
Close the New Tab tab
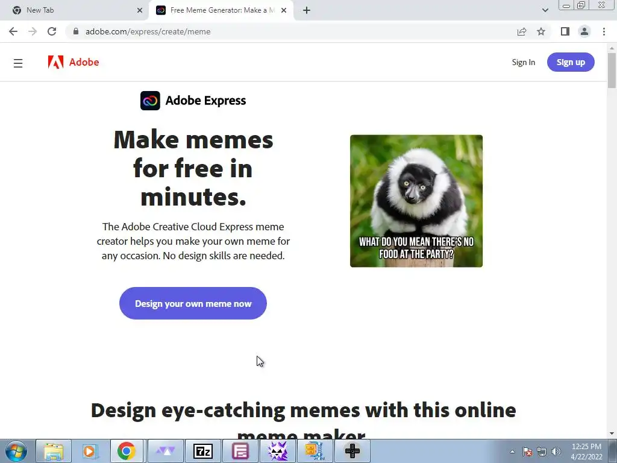(x=140, y=10)
